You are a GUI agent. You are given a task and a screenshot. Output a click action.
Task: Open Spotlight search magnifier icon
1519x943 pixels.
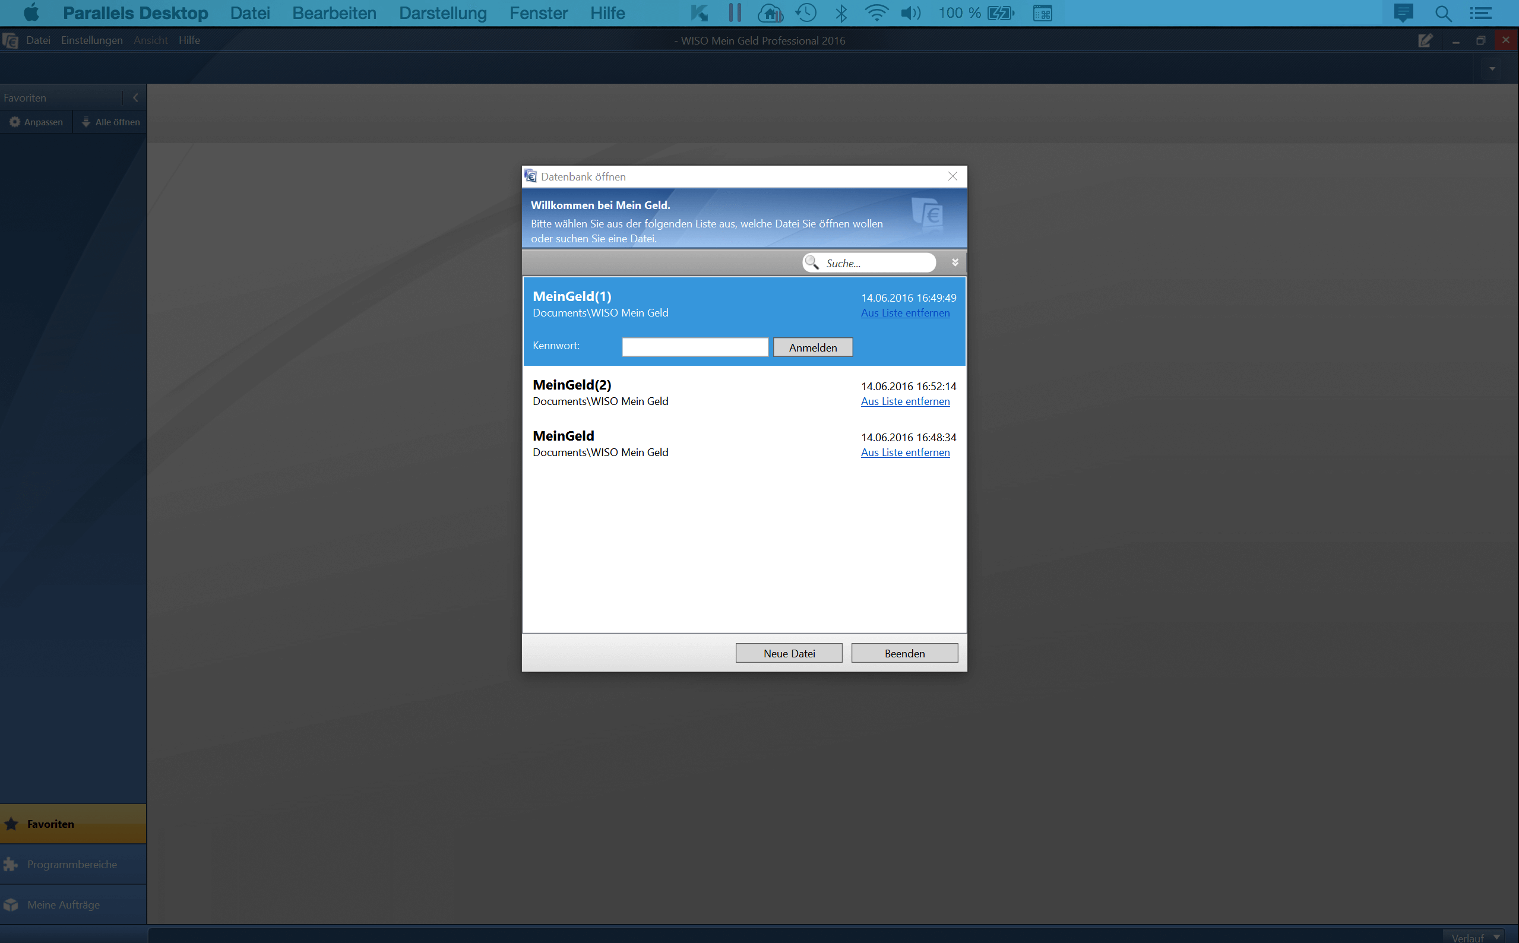click(1443, 13)
